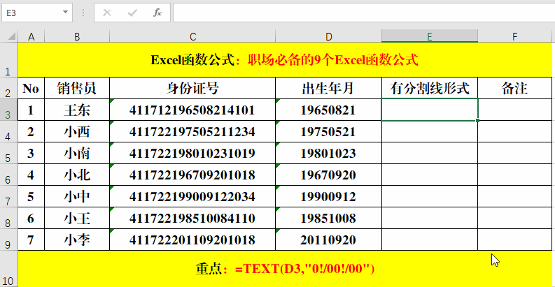This screenshot has width=555, height=287.
Task: Select column B header
Action: pyautogui.click(x=77, y=36)
